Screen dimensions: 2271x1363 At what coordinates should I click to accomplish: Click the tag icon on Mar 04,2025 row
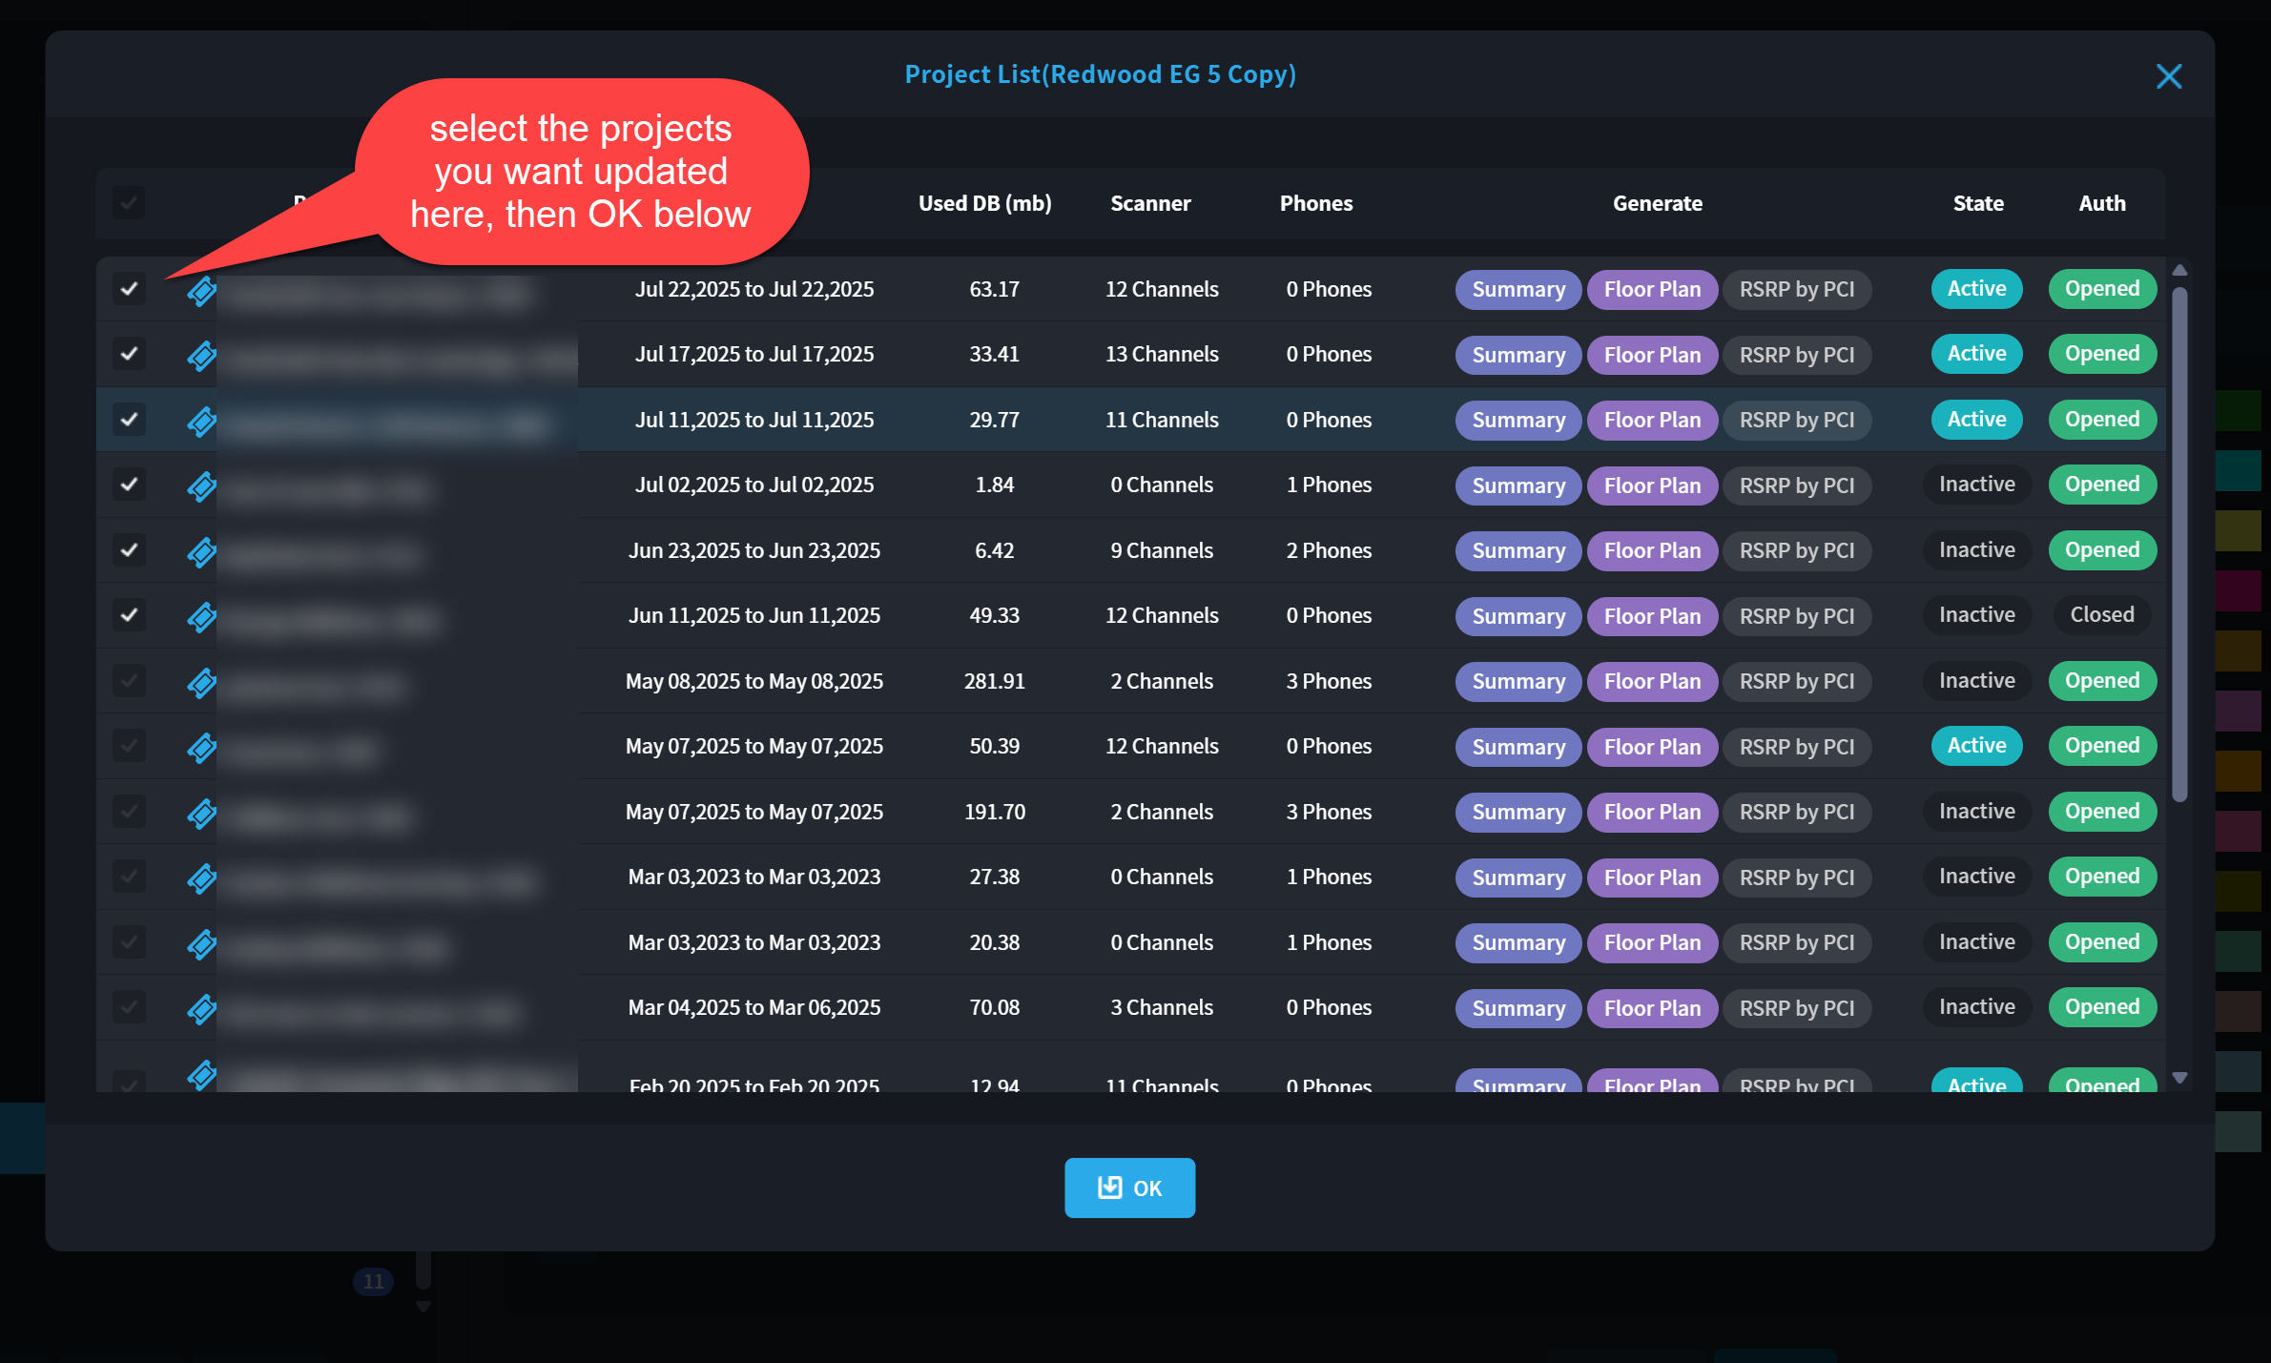tap(201, 1008)
